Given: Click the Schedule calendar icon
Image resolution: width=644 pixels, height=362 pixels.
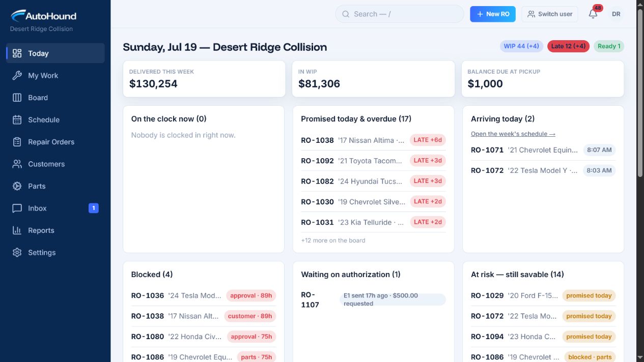Looking at the screenshot, I should click(17, 119).
